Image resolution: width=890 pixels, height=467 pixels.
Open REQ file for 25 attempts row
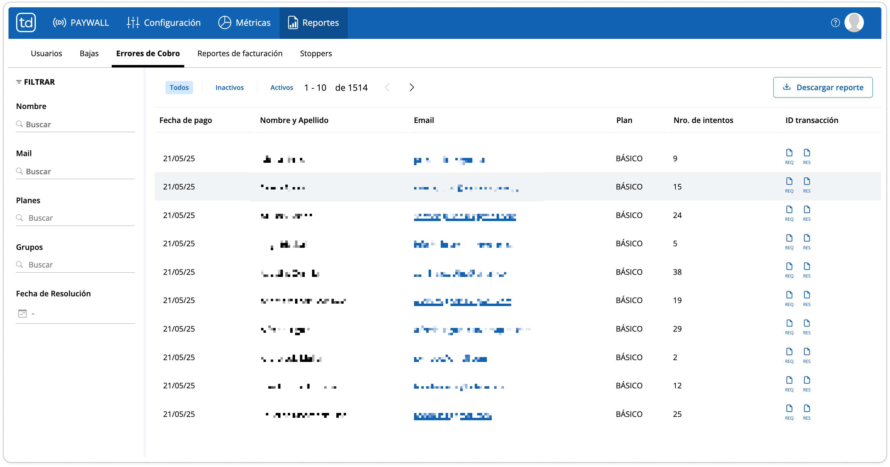[789, 412]
